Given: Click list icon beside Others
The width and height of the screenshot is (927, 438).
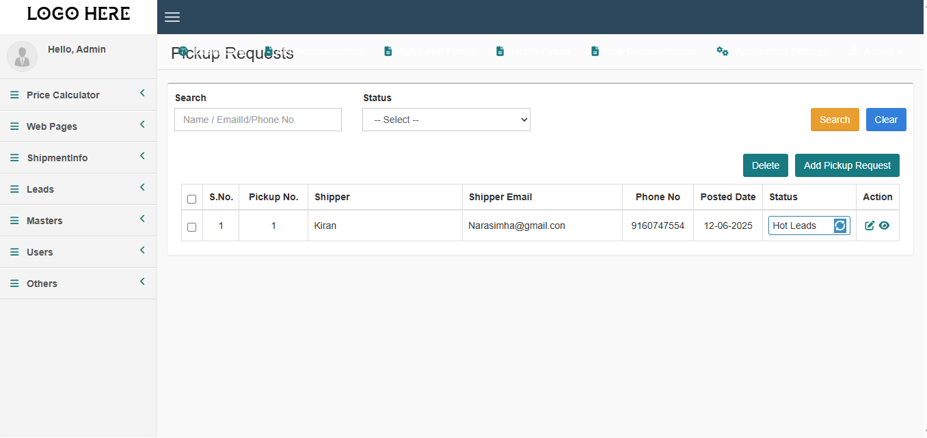Looking at the screenshot, I should pyautogui.click(x=14, y=284).
